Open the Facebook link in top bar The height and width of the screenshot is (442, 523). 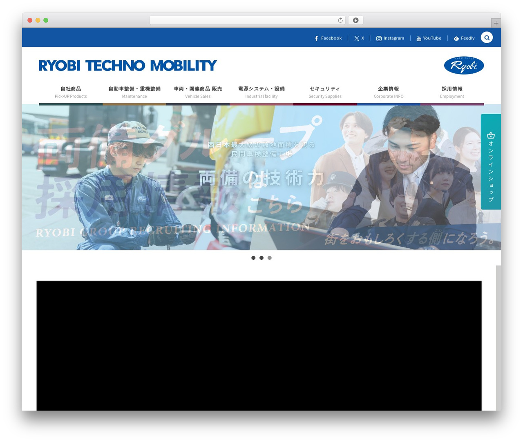[328, 38]
